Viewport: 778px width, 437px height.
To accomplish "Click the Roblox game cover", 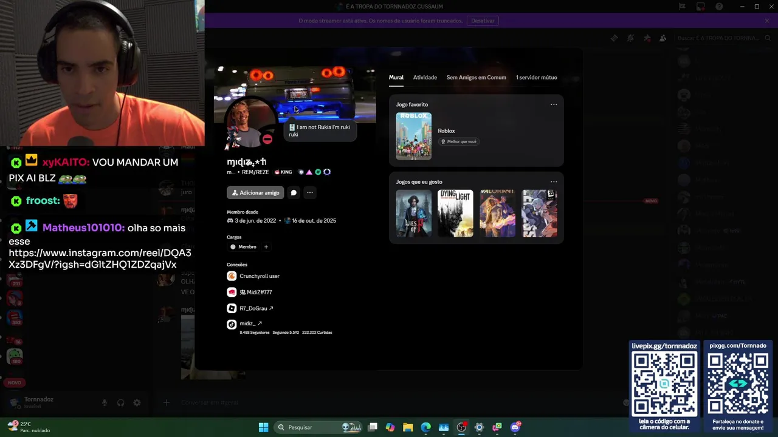I will click(x=413, y=136).
